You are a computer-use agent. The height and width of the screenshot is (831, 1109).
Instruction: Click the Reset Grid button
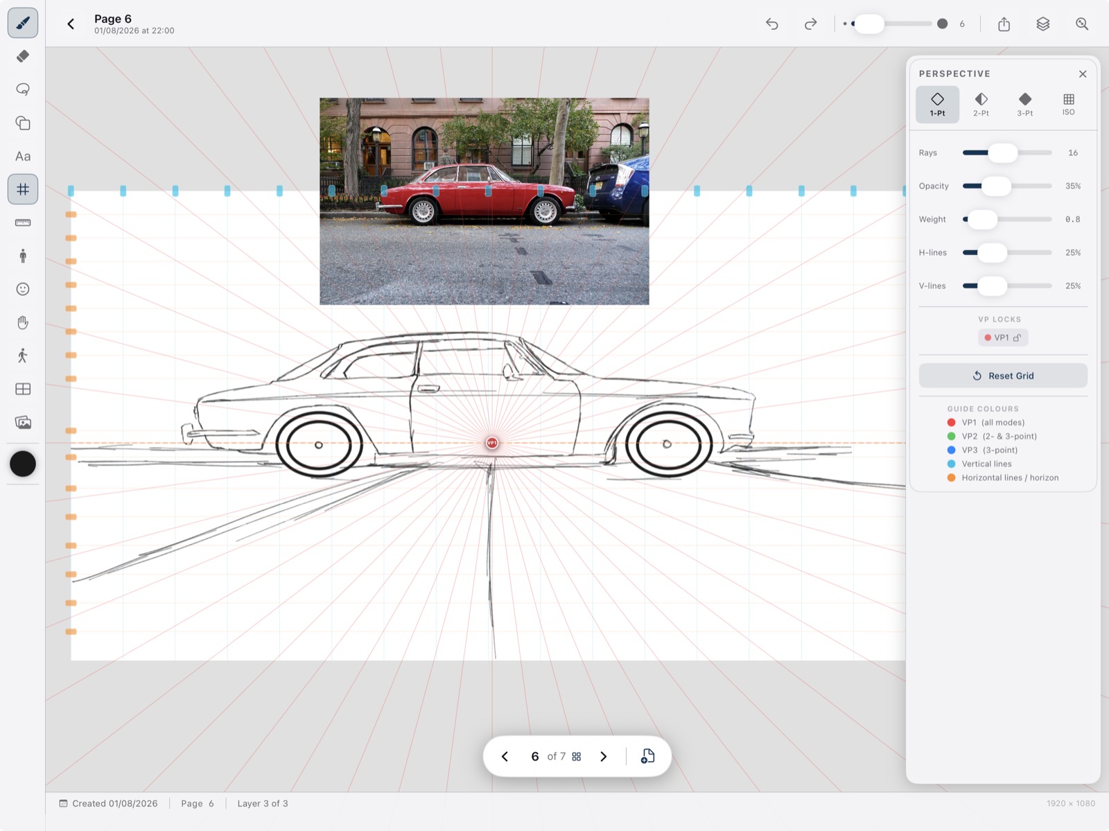pyautogui.click(x=1003, y=376)
